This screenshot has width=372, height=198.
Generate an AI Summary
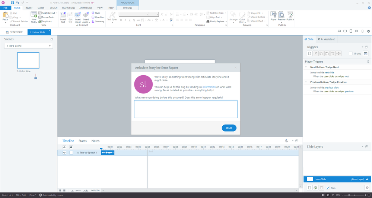pyautogui.click(x=98, y=21)
